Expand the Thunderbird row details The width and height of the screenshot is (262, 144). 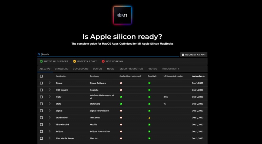click(x=50, y=124)
